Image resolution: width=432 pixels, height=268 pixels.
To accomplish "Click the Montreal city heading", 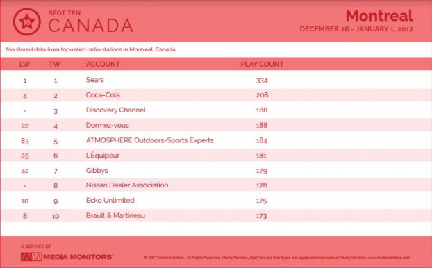I will (379, 15).
